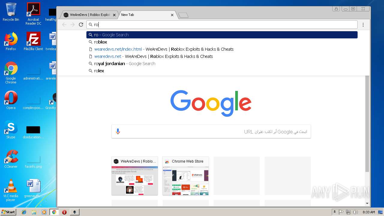Screen dimensions: 384x216
Task: Click the 8:33 AM taskbar clock
Action: click(x=369, y=212)
